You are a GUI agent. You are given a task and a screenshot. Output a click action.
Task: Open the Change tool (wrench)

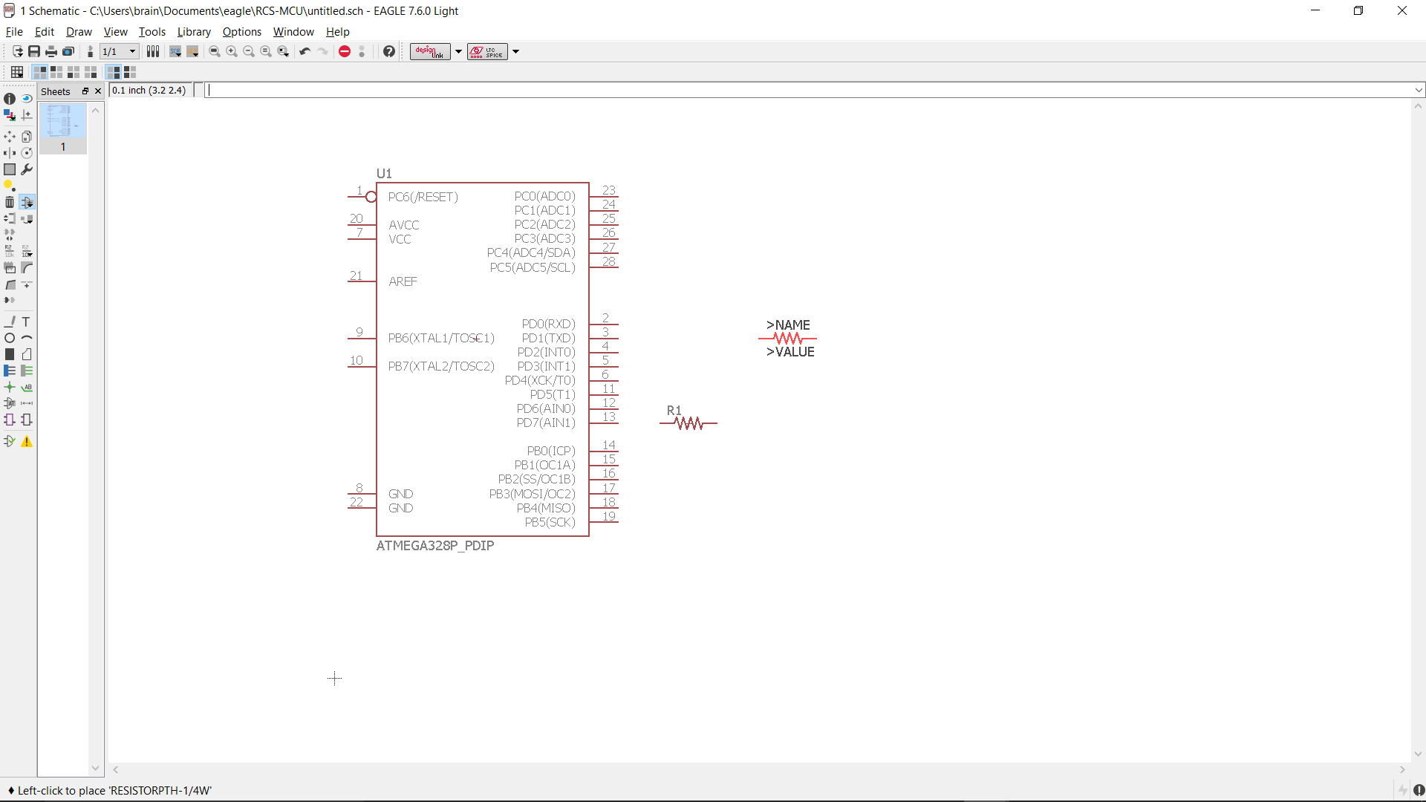pos(27,169)
